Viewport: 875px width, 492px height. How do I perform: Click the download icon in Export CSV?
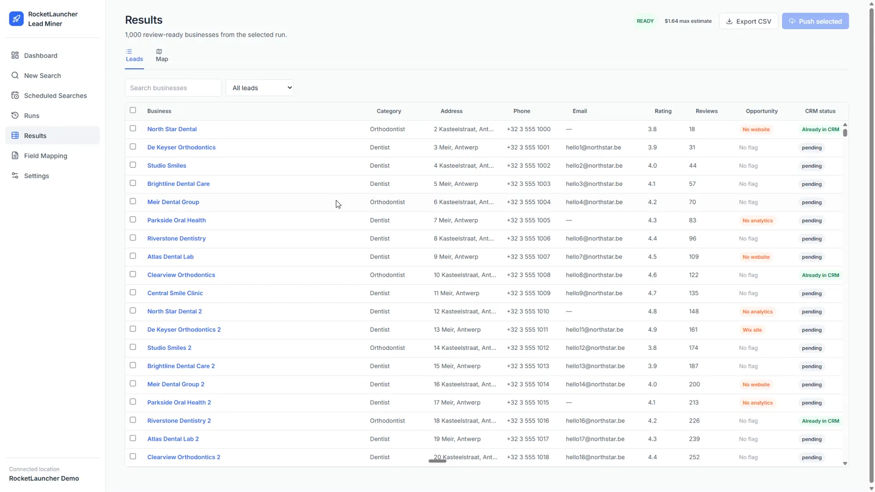click(729, 21)
